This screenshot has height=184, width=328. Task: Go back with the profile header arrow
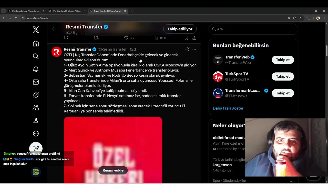pyautogui.click(x=54, y=29)
